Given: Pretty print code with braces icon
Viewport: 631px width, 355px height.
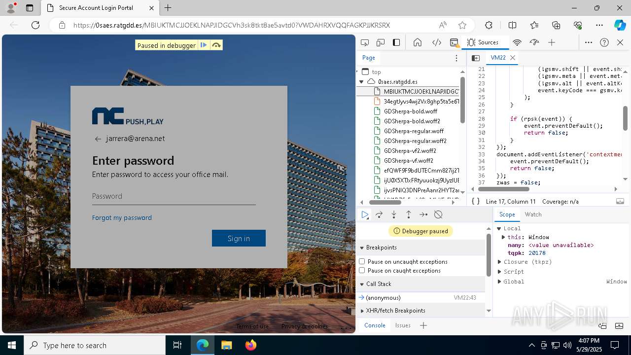Looking at the screenshot, I should (476, 201).
